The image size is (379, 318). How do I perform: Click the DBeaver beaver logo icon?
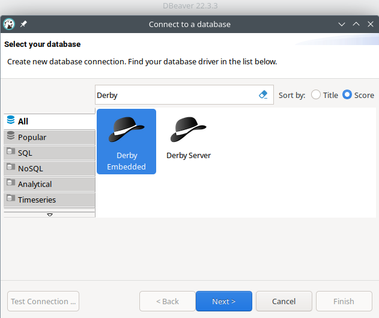pos(9,24)
